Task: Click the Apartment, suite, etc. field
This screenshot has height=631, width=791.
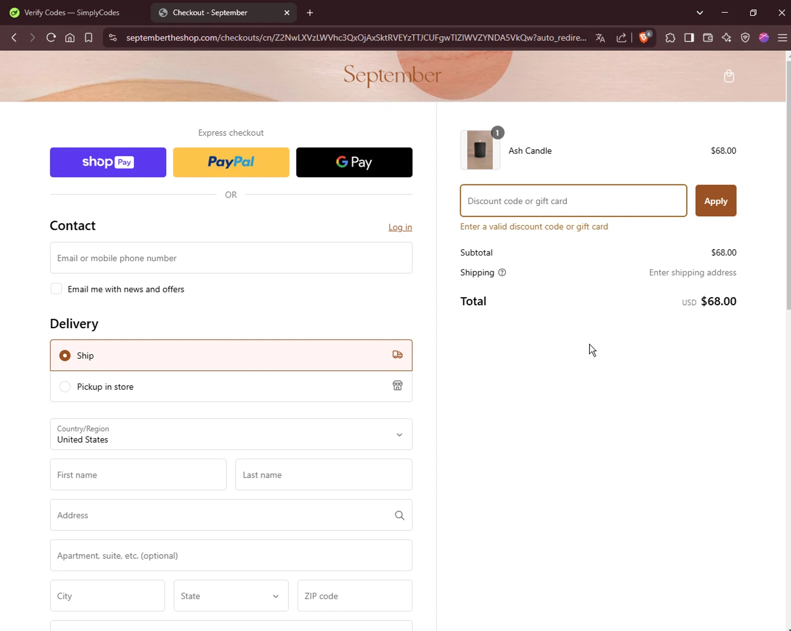Action: pos(231,555)
